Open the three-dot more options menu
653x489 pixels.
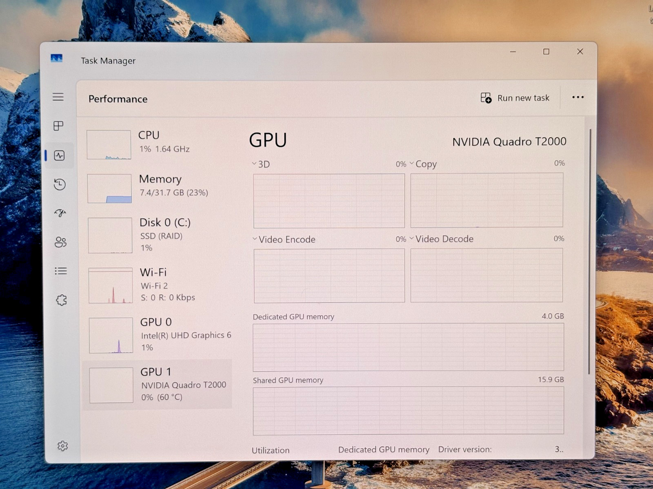(x=578, y=97)
